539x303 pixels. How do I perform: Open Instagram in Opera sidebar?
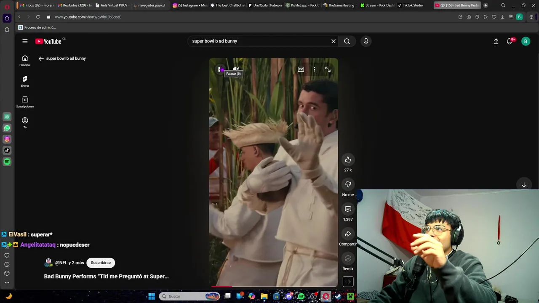[x=7, y=139]
